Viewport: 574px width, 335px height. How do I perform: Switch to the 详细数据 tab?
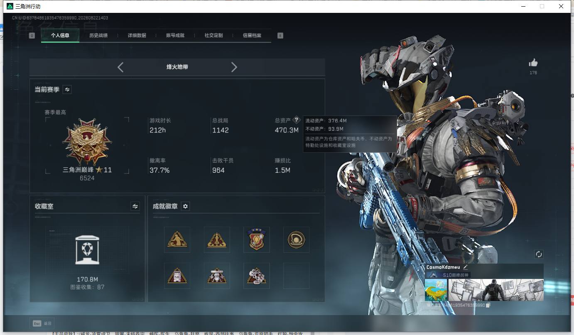tap(137, 36)
